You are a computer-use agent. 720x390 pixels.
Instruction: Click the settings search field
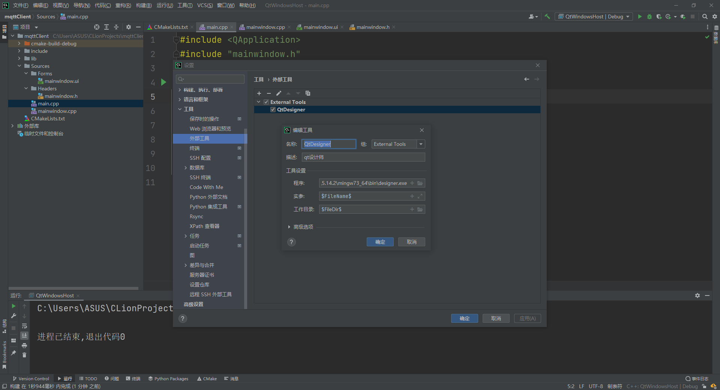[x=210, y=79]
